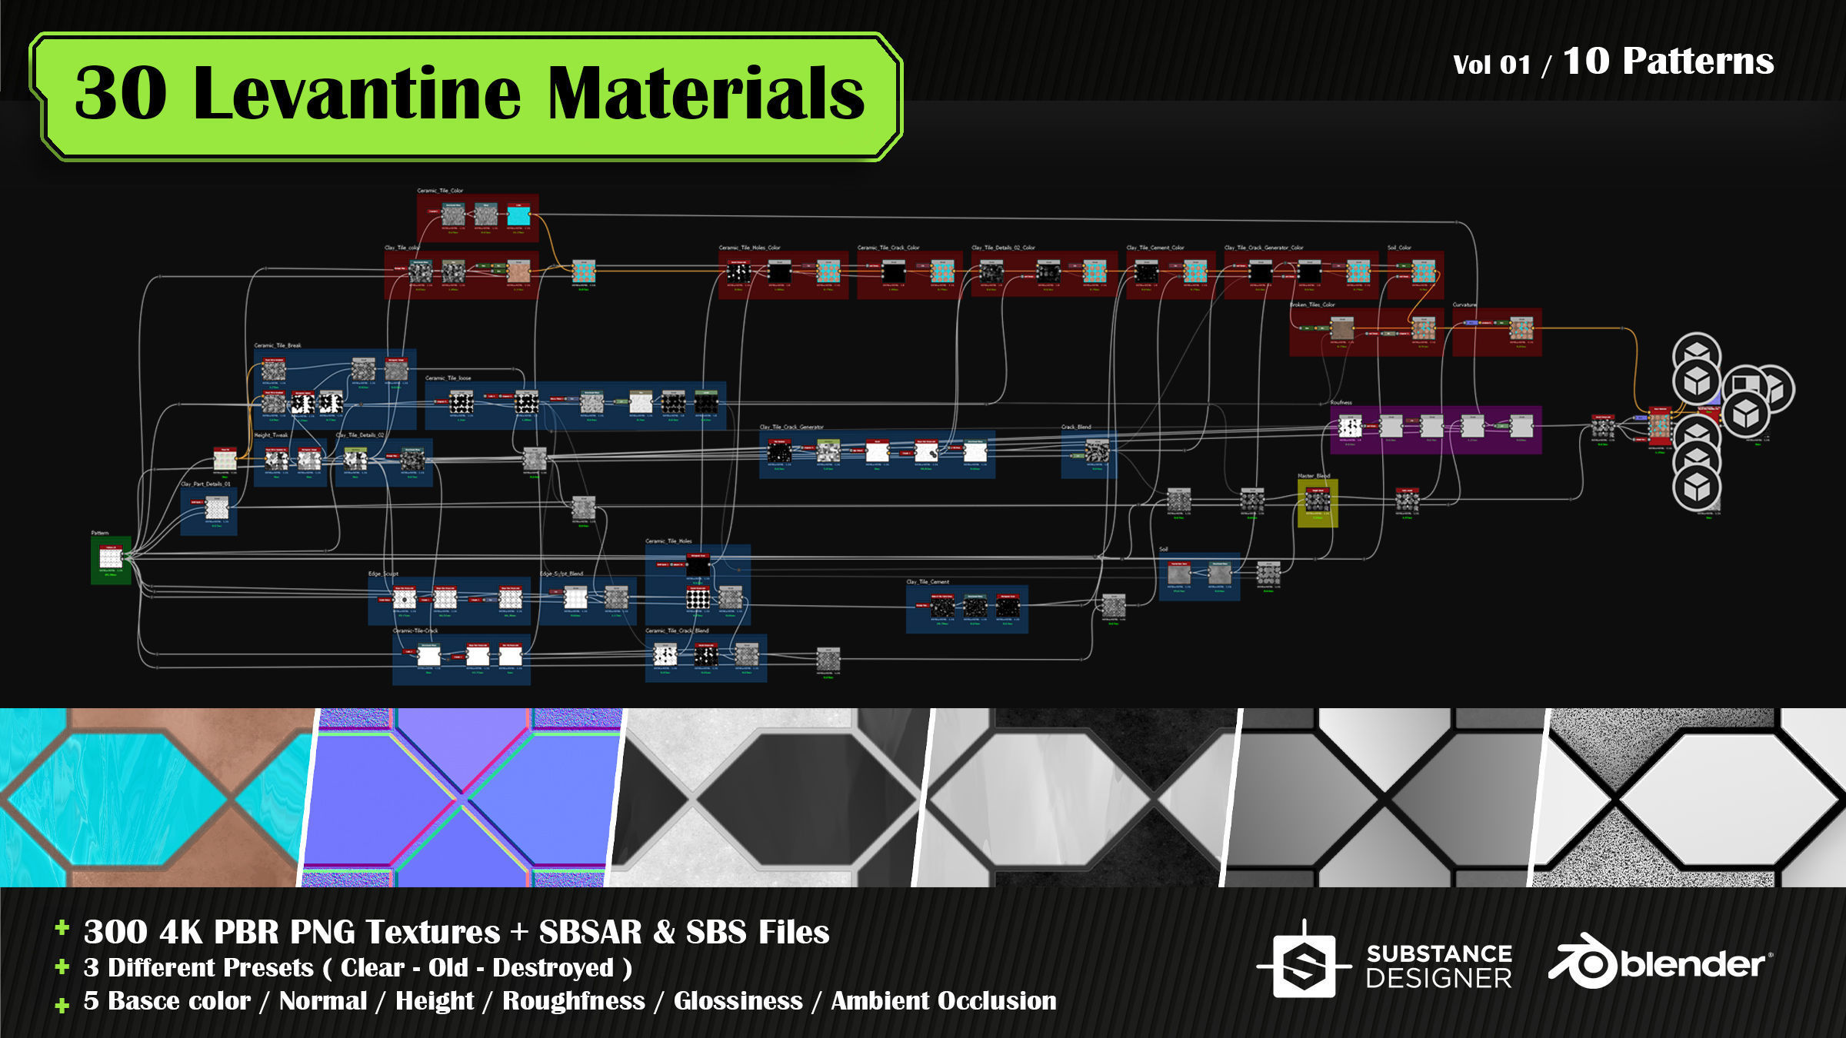Click the "3 Different Presets ( Clear - Old - Destroyed )" line
The width and height of the screenshot is (1846, 1038).
coord(358,967)
